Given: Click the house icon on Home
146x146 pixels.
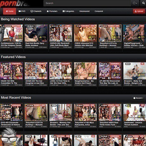Looking at the screenshot, I should point(7,11).
